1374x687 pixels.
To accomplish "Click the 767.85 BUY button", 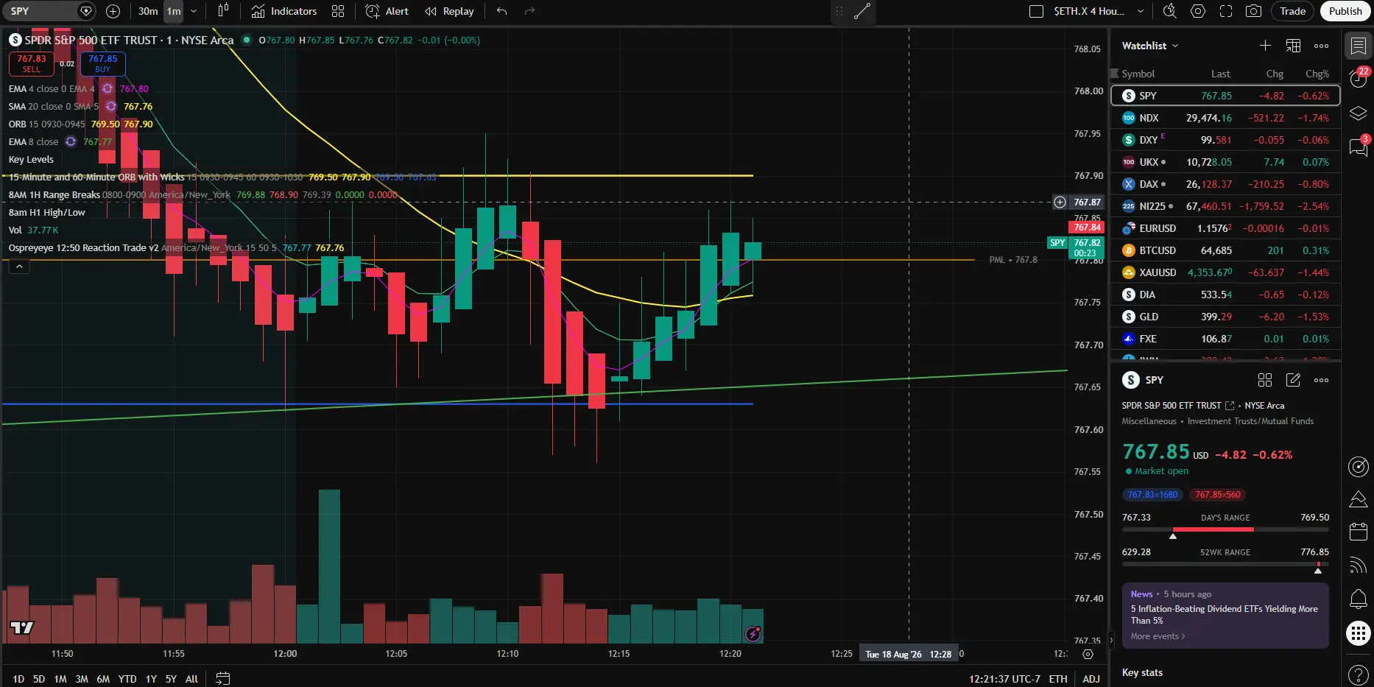I will (x=102, y=63).
